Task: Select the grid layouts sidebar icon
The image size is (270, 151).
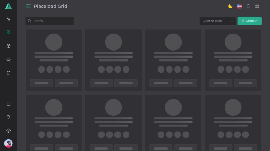Action: point(8,32)
